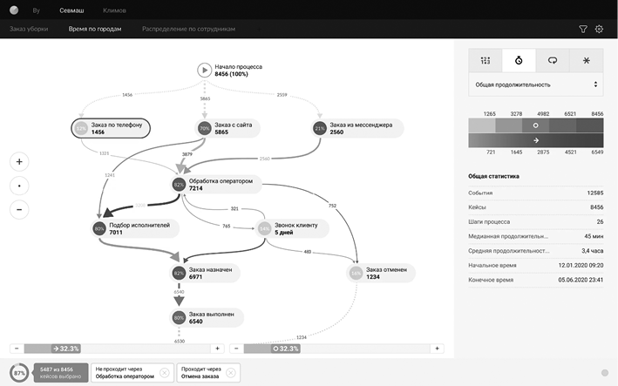Screen dimensions: 618x386
Task: Select the Заказ по телефону node
Action: pyautogui.click(x=110, y=128)
